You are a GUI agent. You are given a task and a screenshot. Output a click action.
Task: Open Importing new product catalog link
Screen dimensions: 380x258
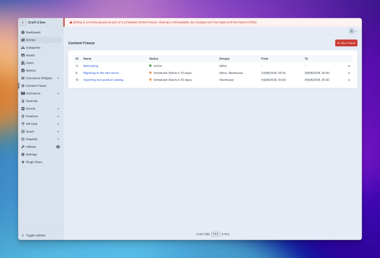(103, 80)
